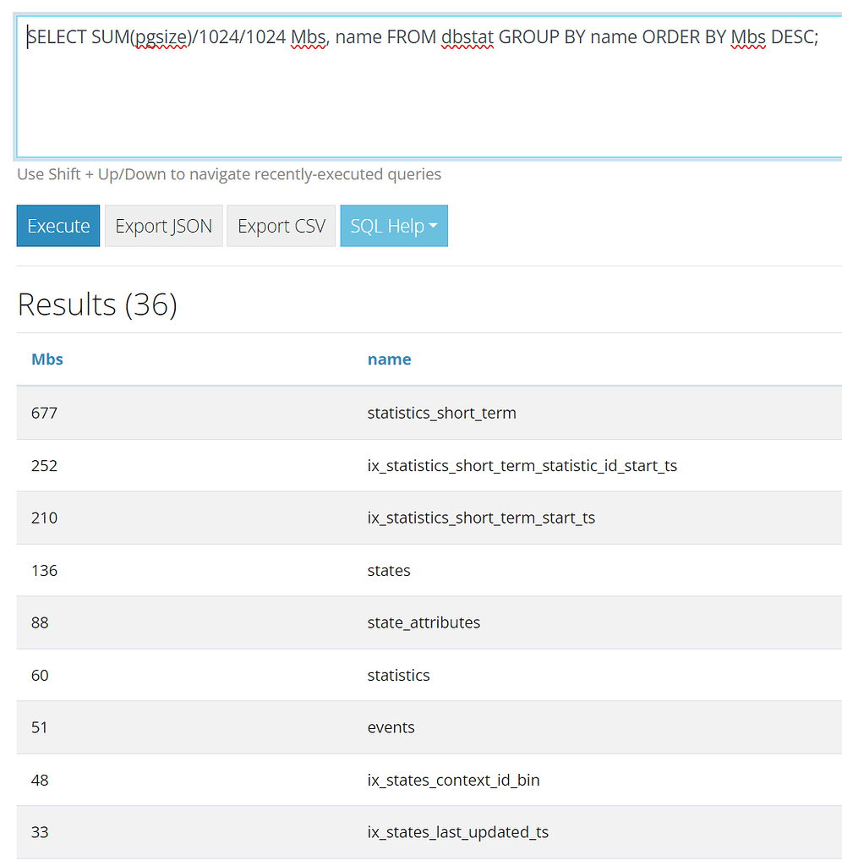Click the ix_statistics_short_term_start_ts row

[x=481, y=518]
